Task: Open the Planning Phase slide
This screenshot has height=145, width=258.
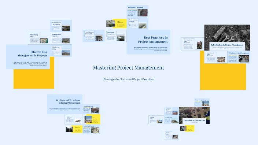Action: [x=172, y=135]
